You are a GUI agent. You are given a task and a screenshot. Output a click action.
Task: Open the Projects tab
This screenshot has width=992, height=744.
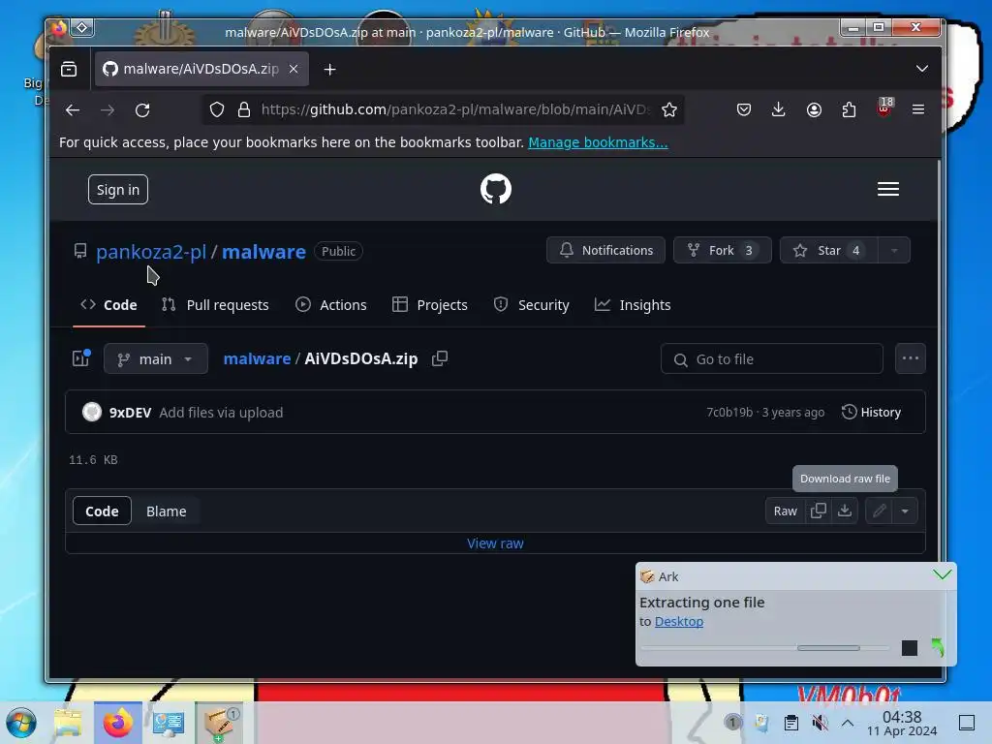(429, 305)
